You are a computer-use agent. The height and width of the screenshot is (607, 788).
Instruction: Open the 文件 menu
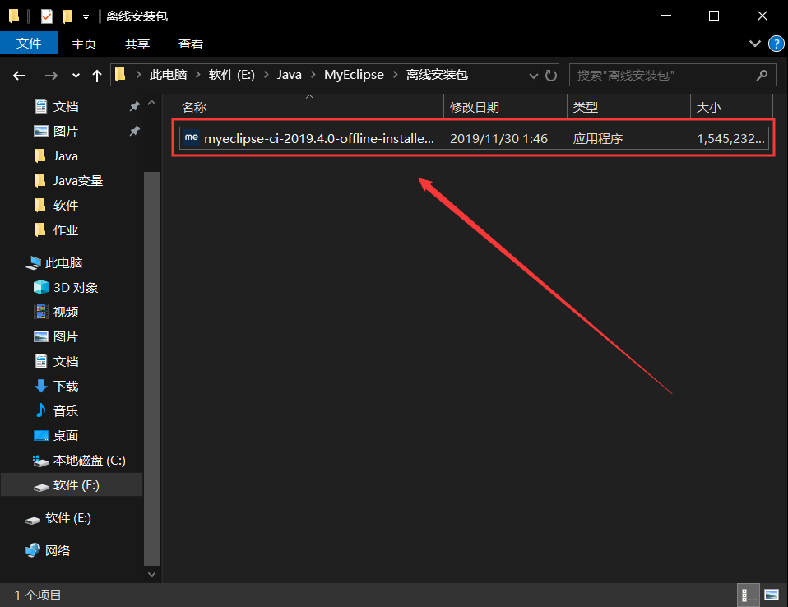pos(29,43)
